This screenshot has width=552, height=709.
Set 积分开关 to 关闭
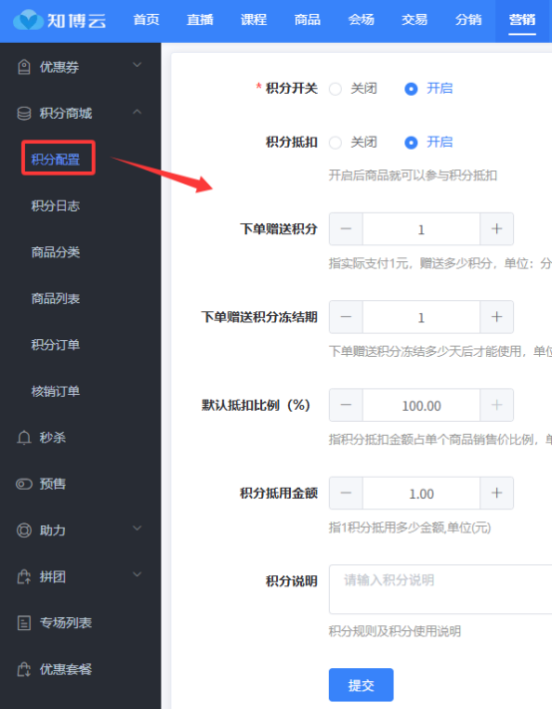(335, 89)
